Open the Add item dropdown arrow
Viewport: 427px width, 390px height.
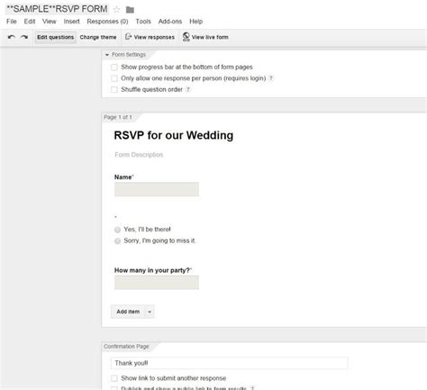tap(150, 312)
